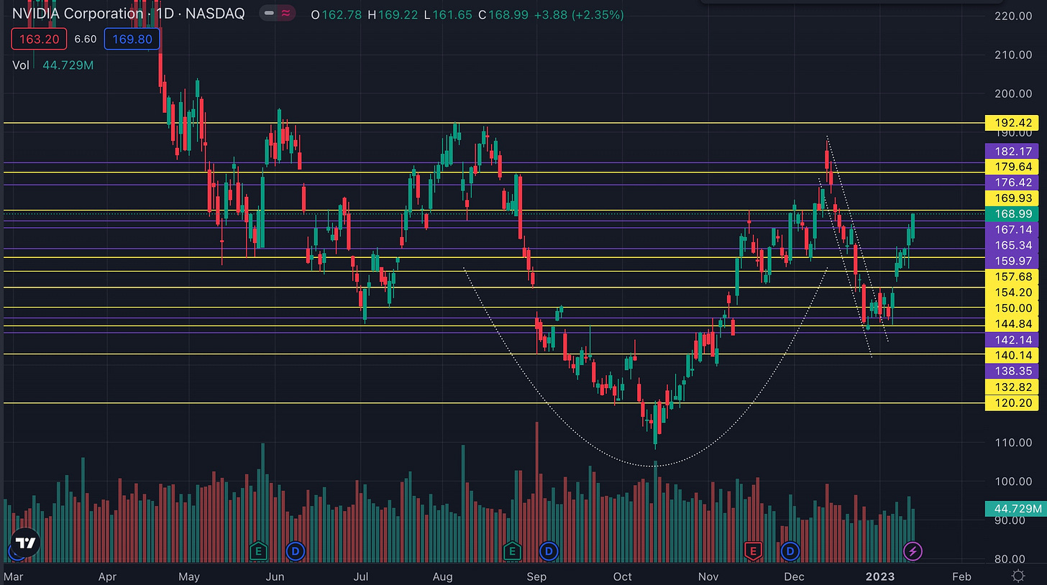Click the Apr label on time axis
The height and width of the screenshot is (585, 1047).
pyautogui.click(x=107, y=576)
